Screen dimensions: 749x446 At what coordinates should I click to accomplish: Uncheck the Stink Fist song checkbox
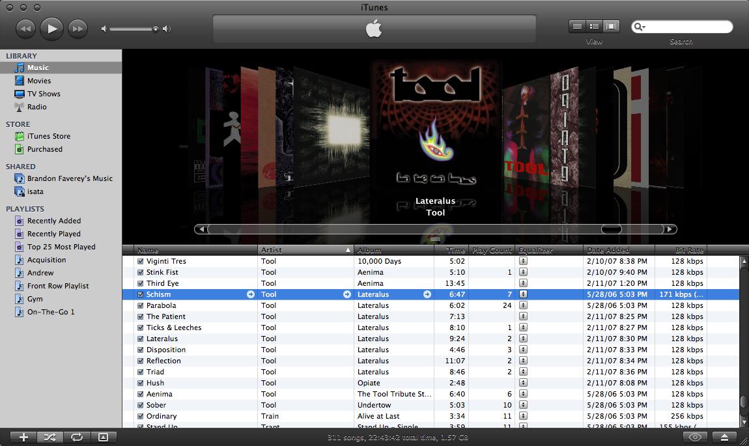pos(141,272)
